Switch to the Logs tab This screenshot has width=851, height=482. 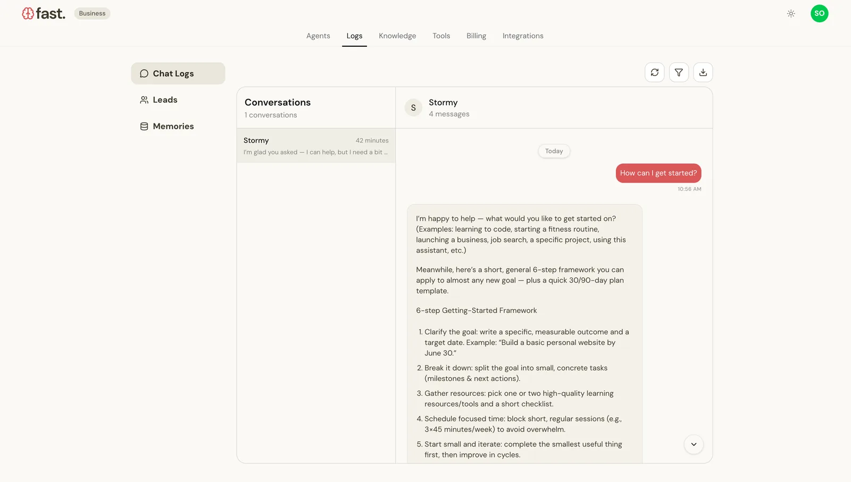click(x=354, y=36)
